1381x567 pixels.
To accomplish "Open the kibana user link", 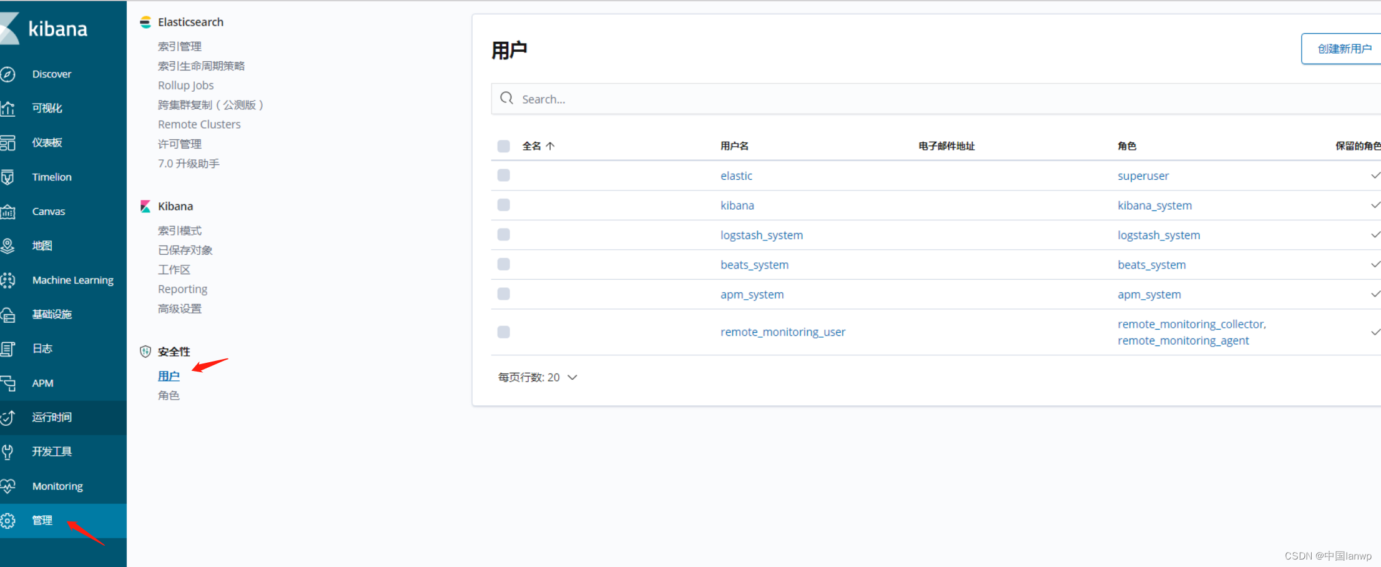I will tap(737, 205).
